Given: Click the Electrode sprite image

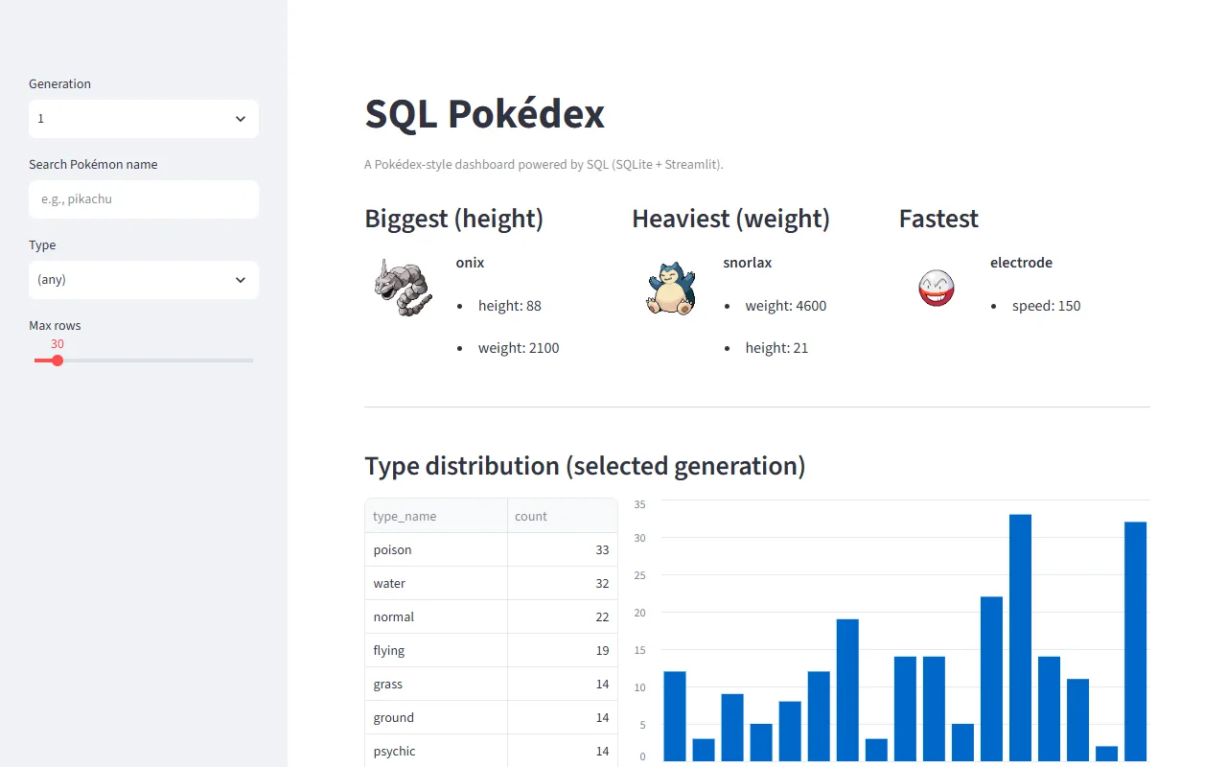Looking at the screenshot, I should (937, 288).
